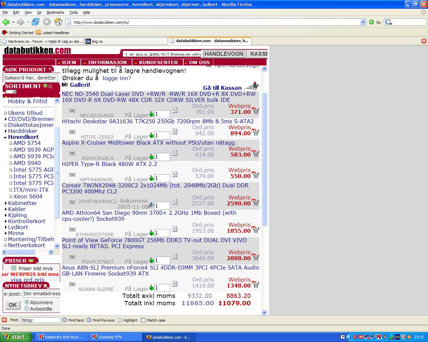This screenshot has height=342, width=428.
Task: Click quantity field for AMD Athlon64 row
Action: (x=162, y=233)
